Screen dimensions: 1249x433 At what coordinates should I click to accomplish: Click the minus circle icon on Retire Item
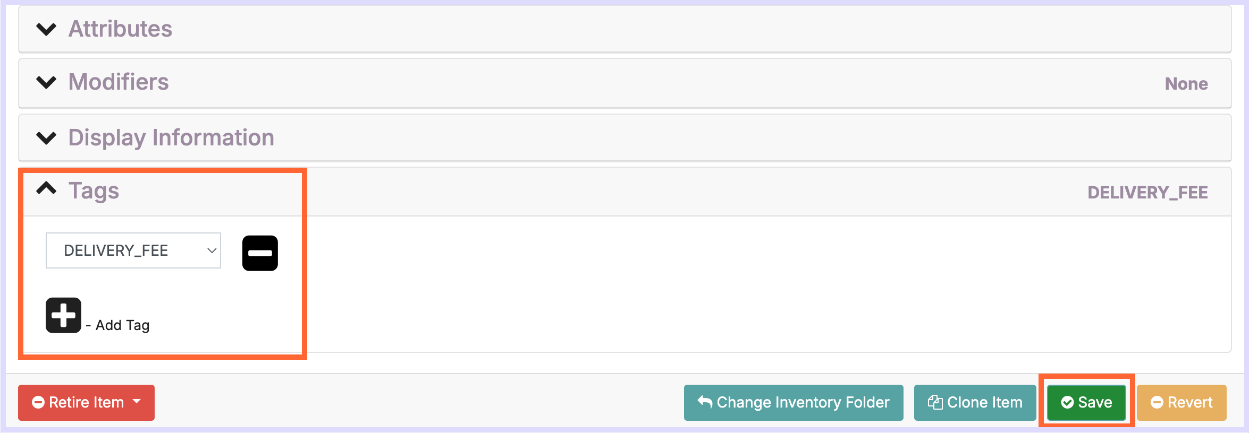(38, 403)
